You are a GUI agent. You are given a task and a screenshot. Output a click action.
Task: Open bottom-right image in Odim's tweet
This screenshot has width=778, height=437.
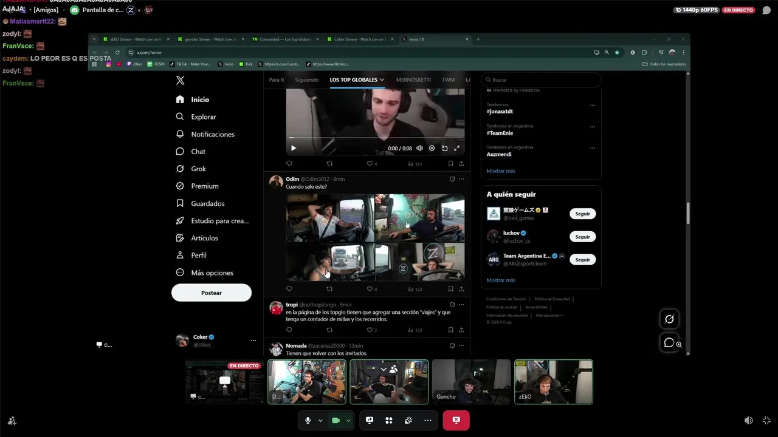(x=420, y=262)
